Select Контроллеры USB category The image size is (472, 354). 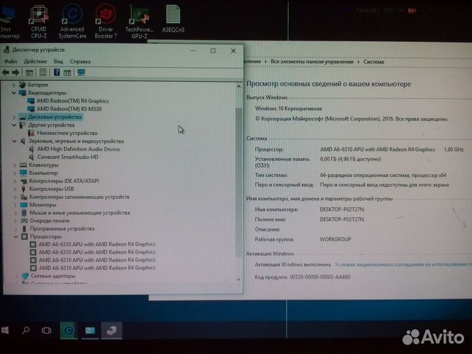52,189
